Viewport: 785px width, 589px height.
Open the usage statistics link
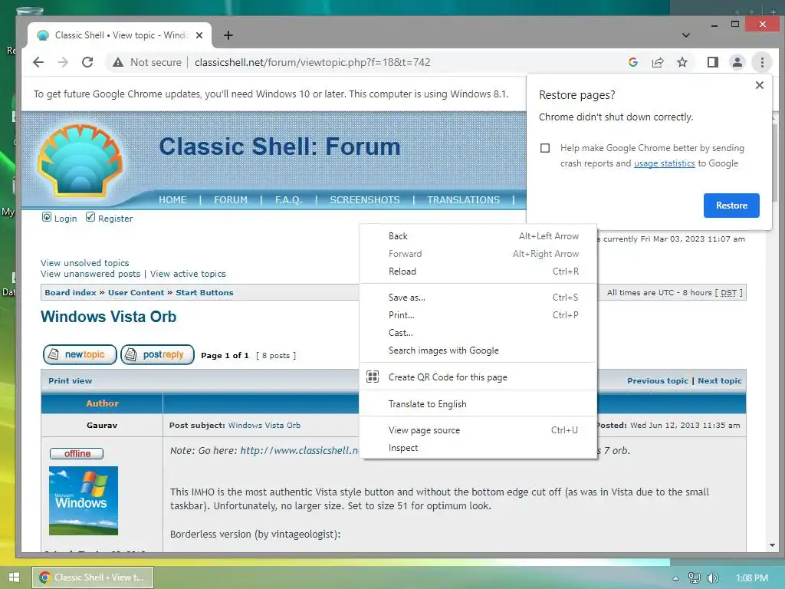tap(664, 163)
